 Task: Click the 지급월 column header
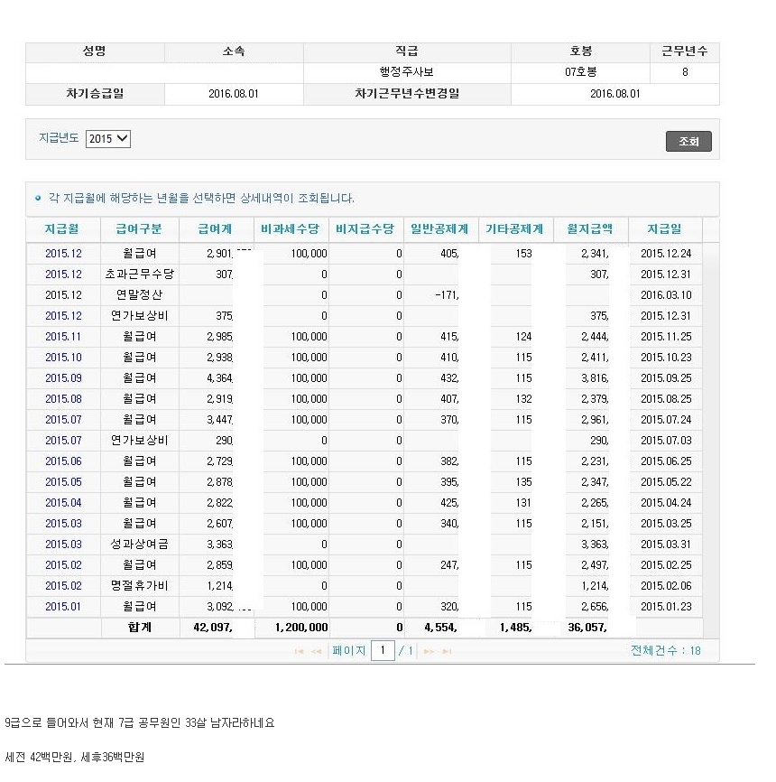click(63, 230)
